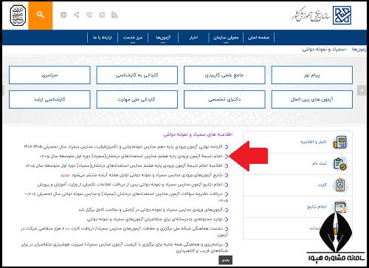Open the کارنامه نهایی آزمون ورودی پایه دهم notice

[x=123, y=147]
